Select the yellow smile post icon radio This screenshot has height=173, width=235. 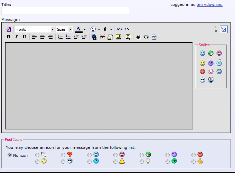click(37, 162)
